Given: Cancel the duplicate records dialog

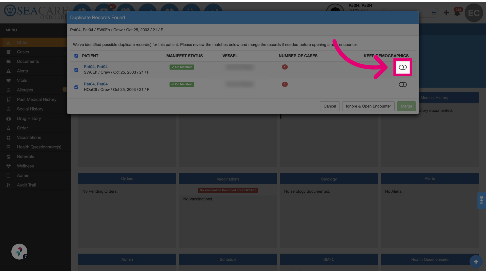Looking at the screenshot, I should coord(330,106).
